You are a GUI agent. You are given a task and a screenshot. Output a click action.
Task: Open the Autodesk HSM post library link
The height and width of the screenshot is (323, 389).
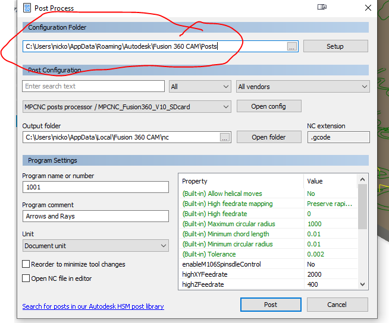[93, 306]
